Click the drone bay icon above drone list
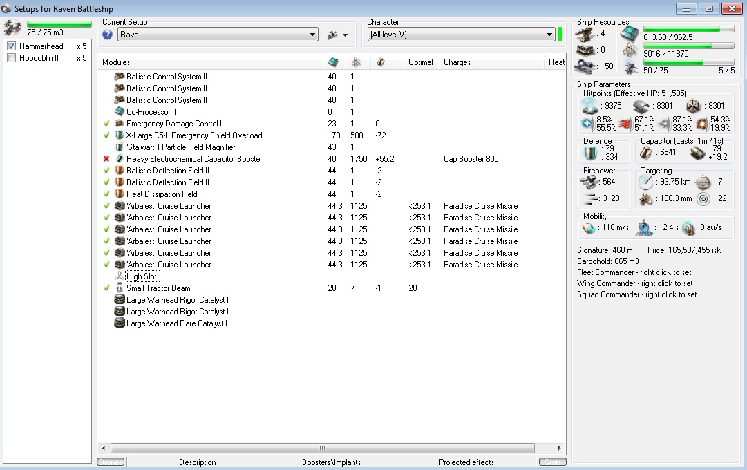747x470 pixels. (x=13, y=28)
